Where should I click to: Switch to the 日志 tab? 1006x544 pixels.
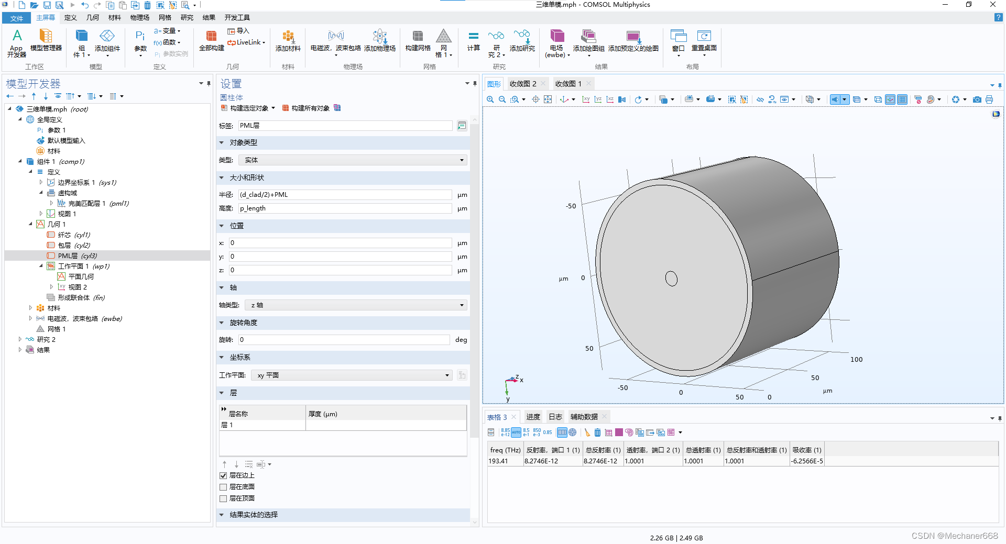pyautogui.click(x=555, y=417)
